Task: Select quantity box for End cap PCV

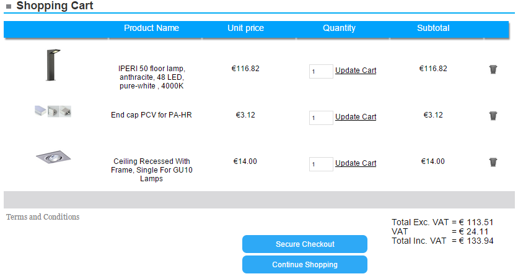Action: coord(321,118)
